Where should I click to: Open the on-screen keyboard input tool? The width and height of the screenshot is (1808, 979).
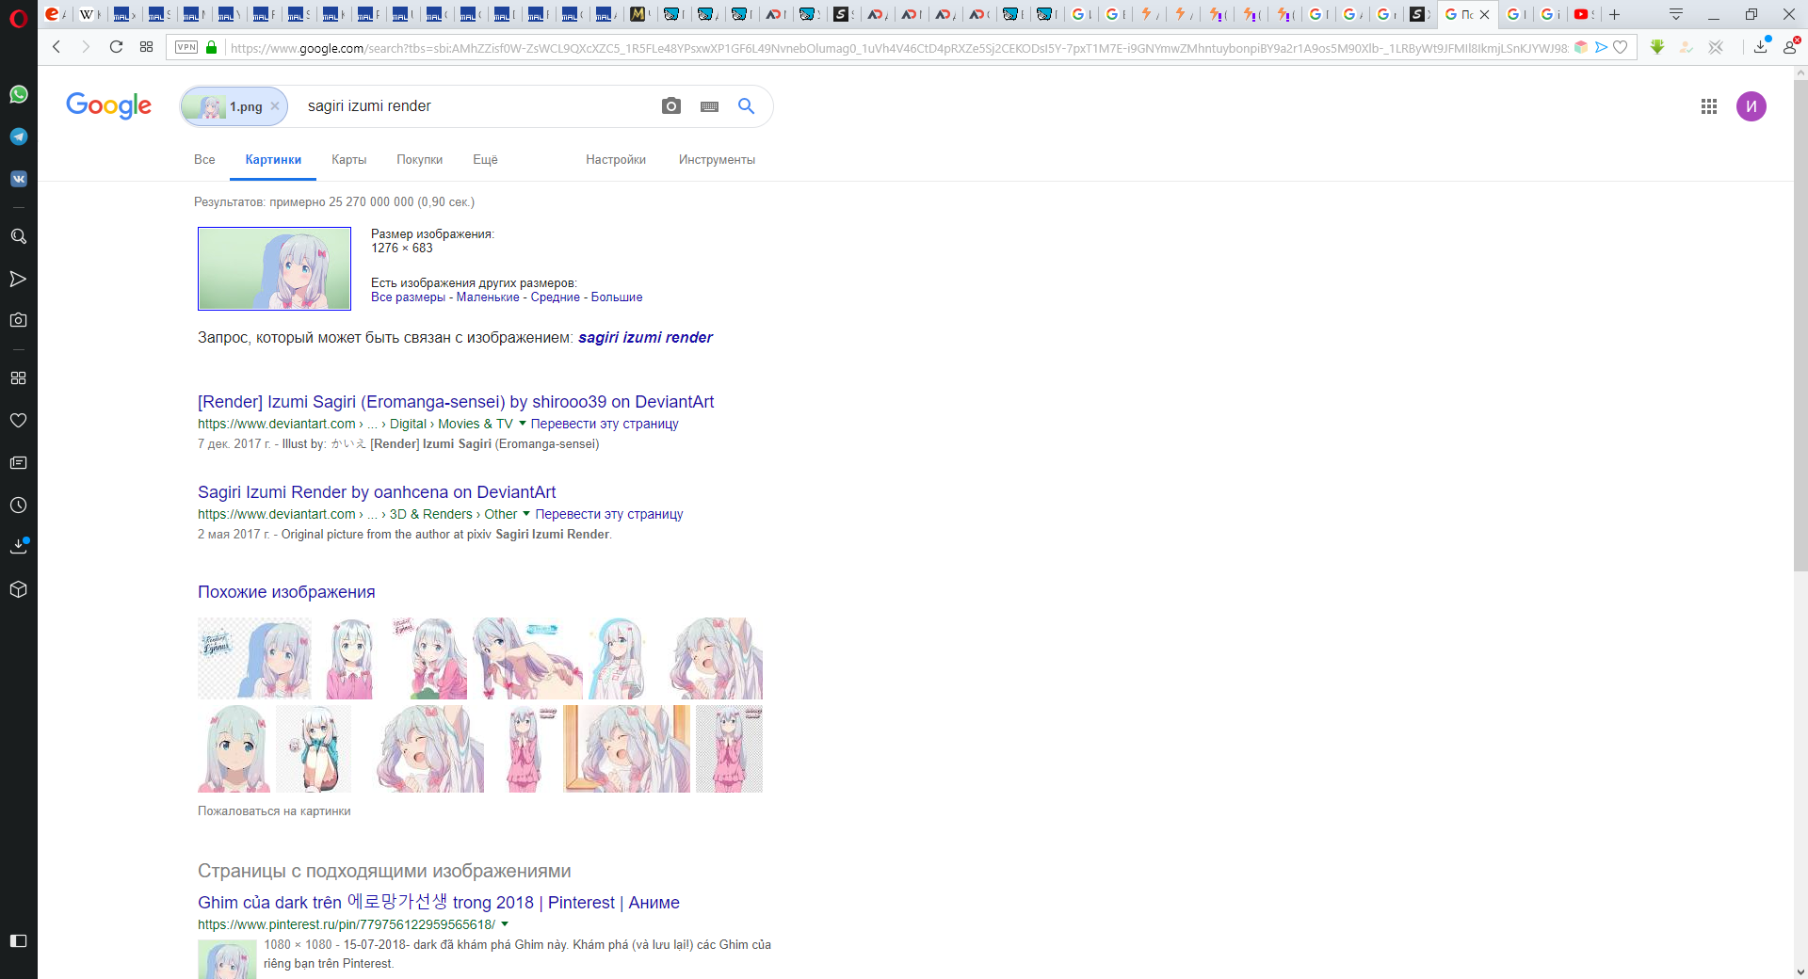710,106
